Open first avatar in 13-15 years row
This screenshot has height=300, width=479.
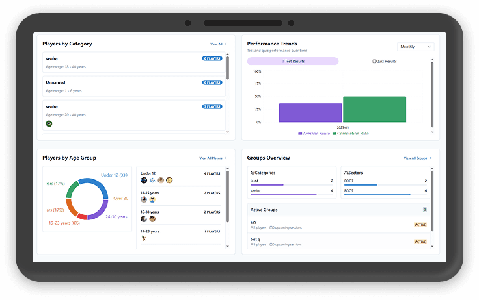pos(144,200)
